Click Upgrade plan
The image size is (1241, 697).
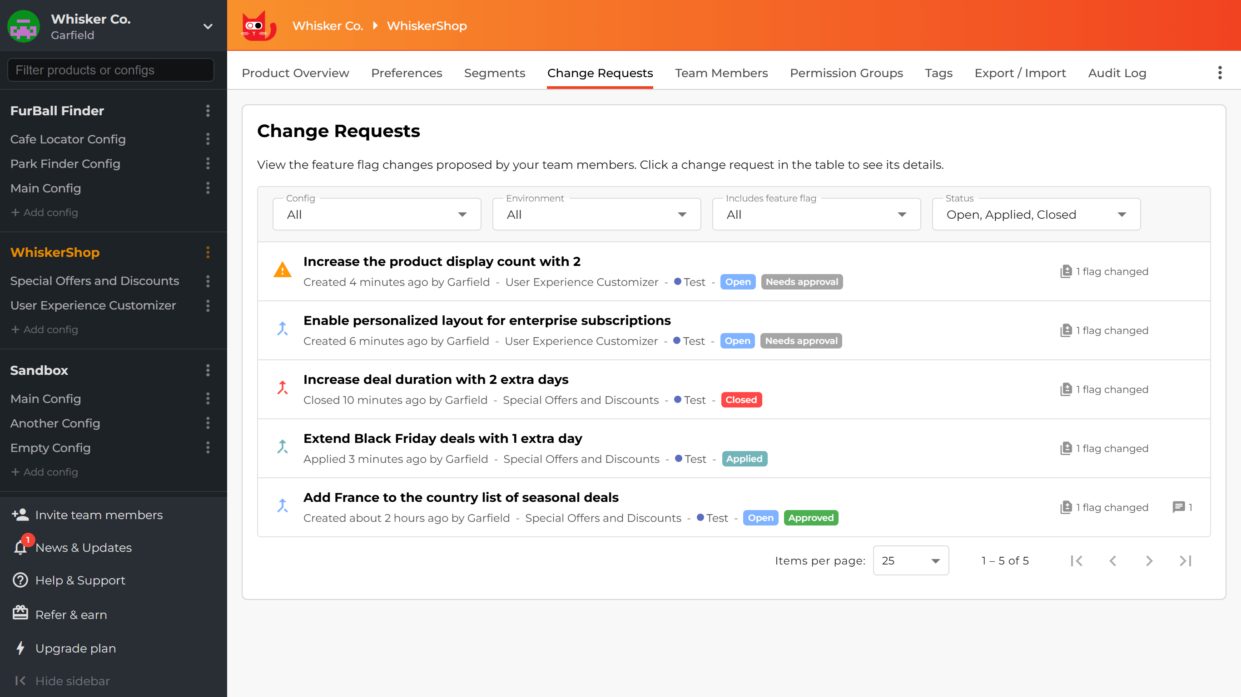click(x=66, y=648)
